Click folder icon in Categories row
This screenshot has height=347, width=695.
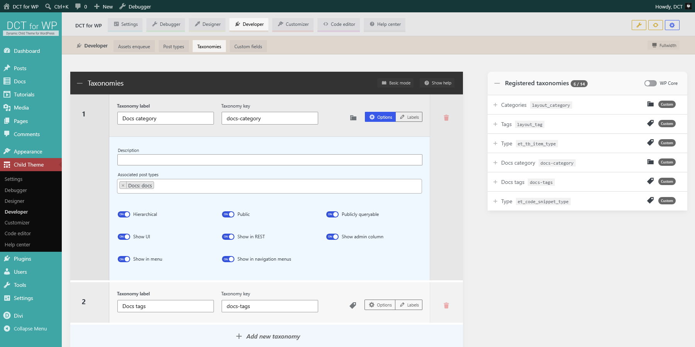(x=651, y=104)
